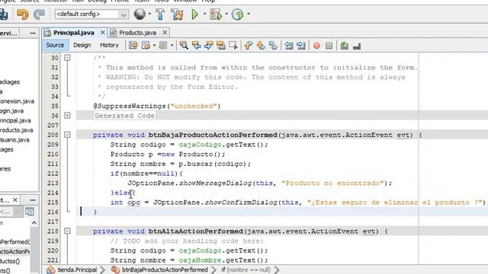This screenshot has width=488, height=274.
Task: Click Find Previous Occurrence icon
Action: pyautogui.click(x=196, y=46)
